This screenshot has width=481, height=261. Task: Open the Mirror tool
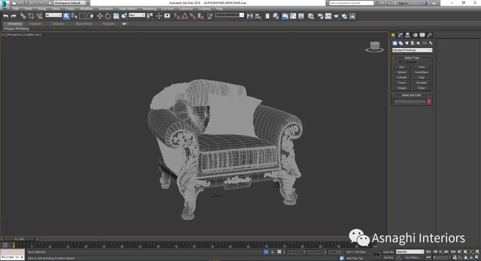pos(250,16)
